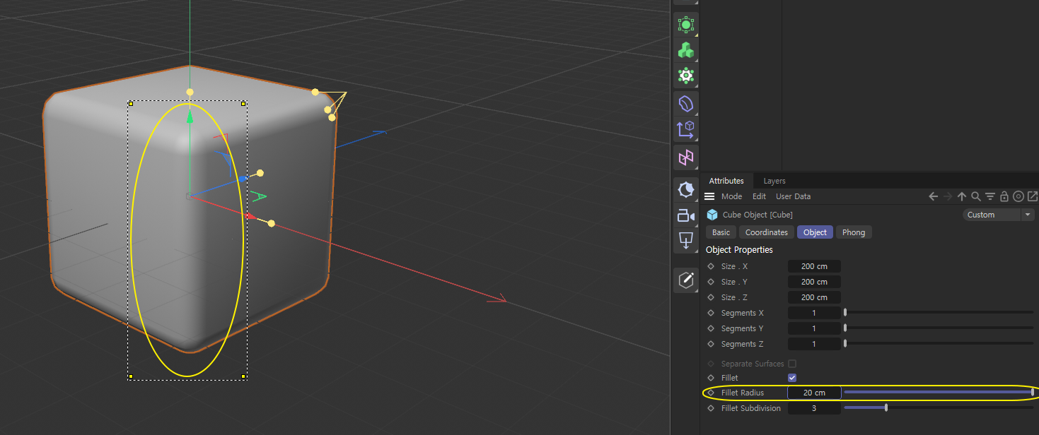Toggle Fillet Subdivision keyframe diamond

point(712,408)
